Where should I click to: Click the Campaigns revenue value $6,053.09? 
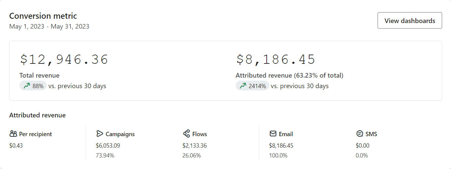(x=108, y=145)
